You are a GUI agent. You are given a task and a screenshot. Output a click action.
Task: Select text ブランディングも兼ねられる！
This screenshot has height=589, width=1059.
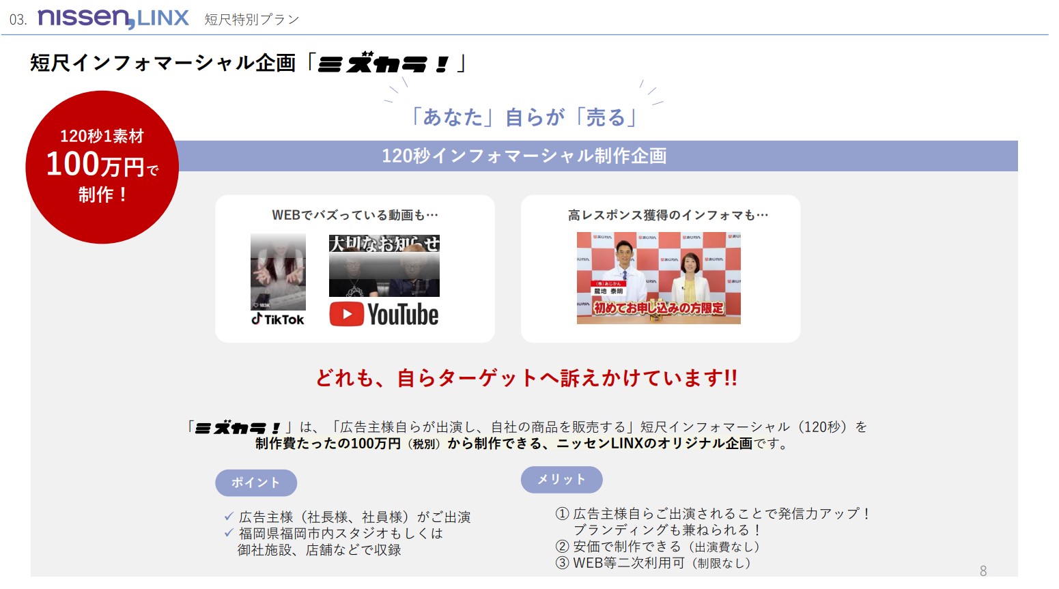click(x=667, y=530)
